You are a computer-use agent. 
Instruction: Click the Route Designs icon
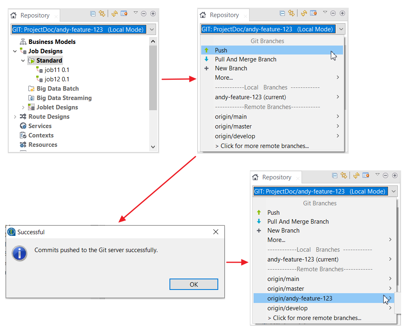(23, 117)
